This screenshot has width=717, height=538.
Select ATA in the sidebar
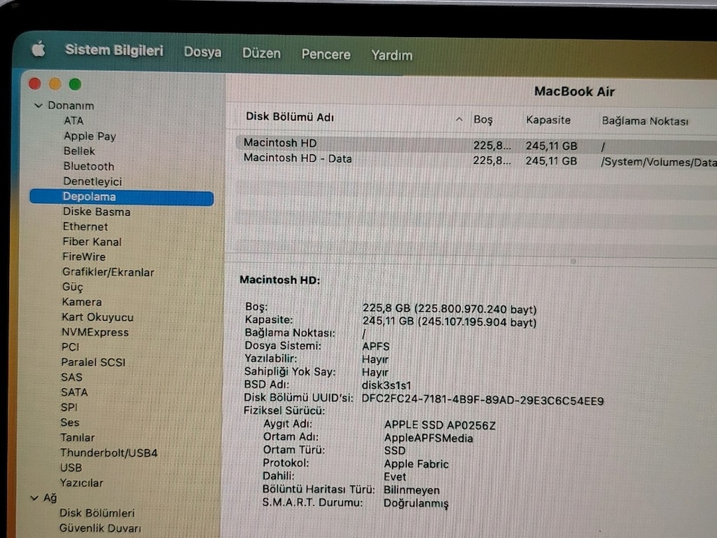tap(74, 120)
